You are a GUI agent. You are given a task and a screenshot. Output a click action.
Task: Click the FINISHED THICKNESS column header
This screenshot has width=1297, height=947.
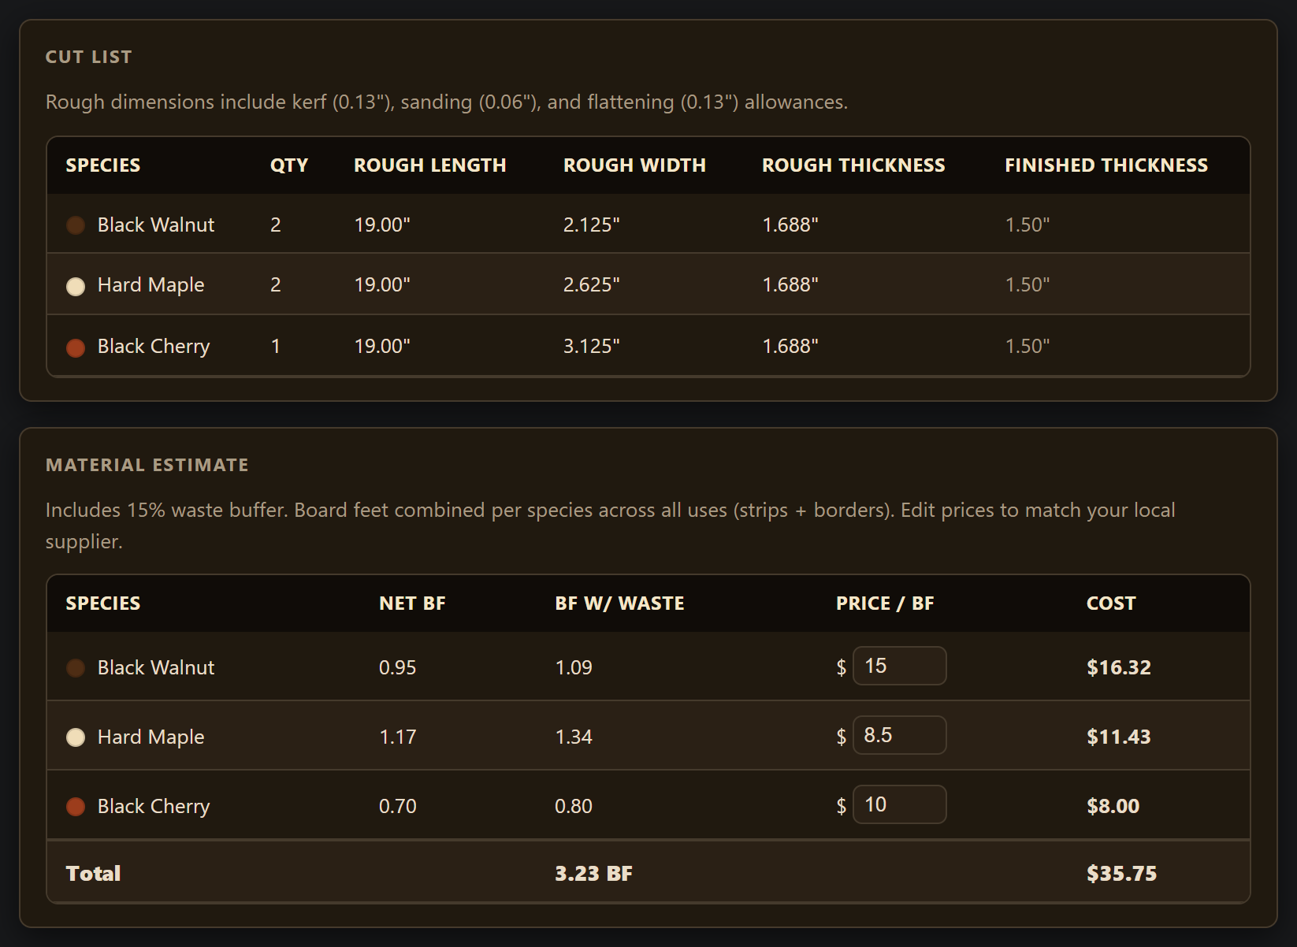1106,165
